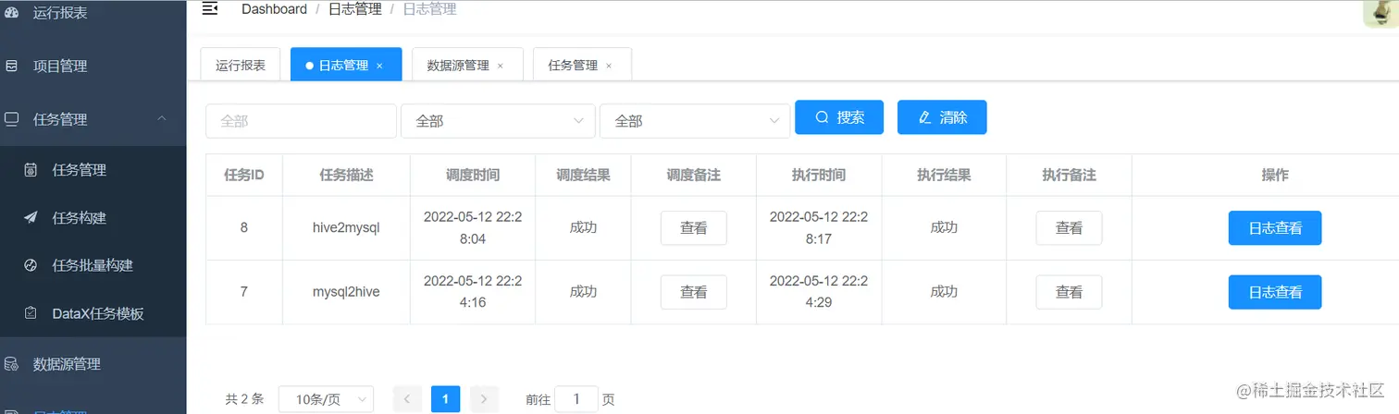This screenshot has width=1399, height=414.
Task: Close the 数据源管理 tab
Action: coord(501,66)
